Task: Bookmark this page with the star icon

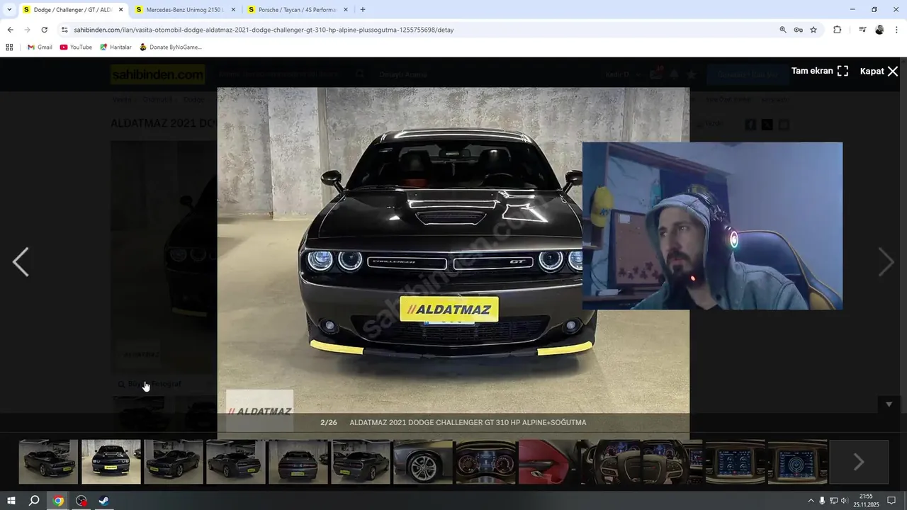Action: click(813, 30)
